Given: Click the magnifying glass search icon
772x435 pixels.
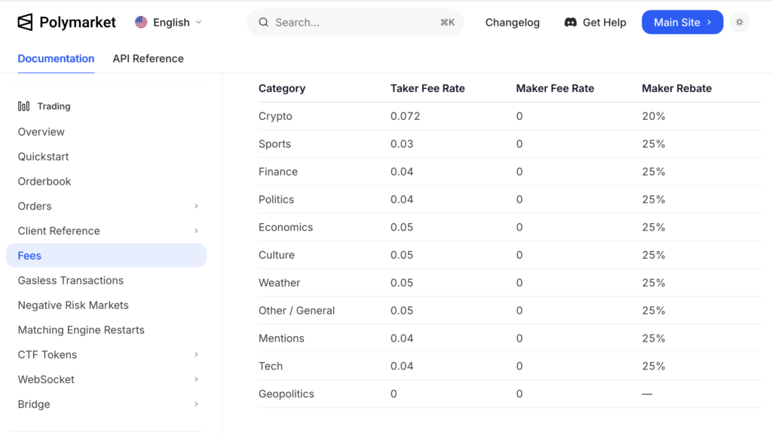Looking at the screenshot, I should pyautogui.click(x=263, y=22).
